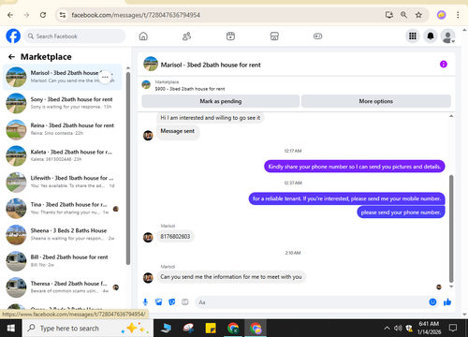Open Sticky Notes from the taskbar

point(211,329)
